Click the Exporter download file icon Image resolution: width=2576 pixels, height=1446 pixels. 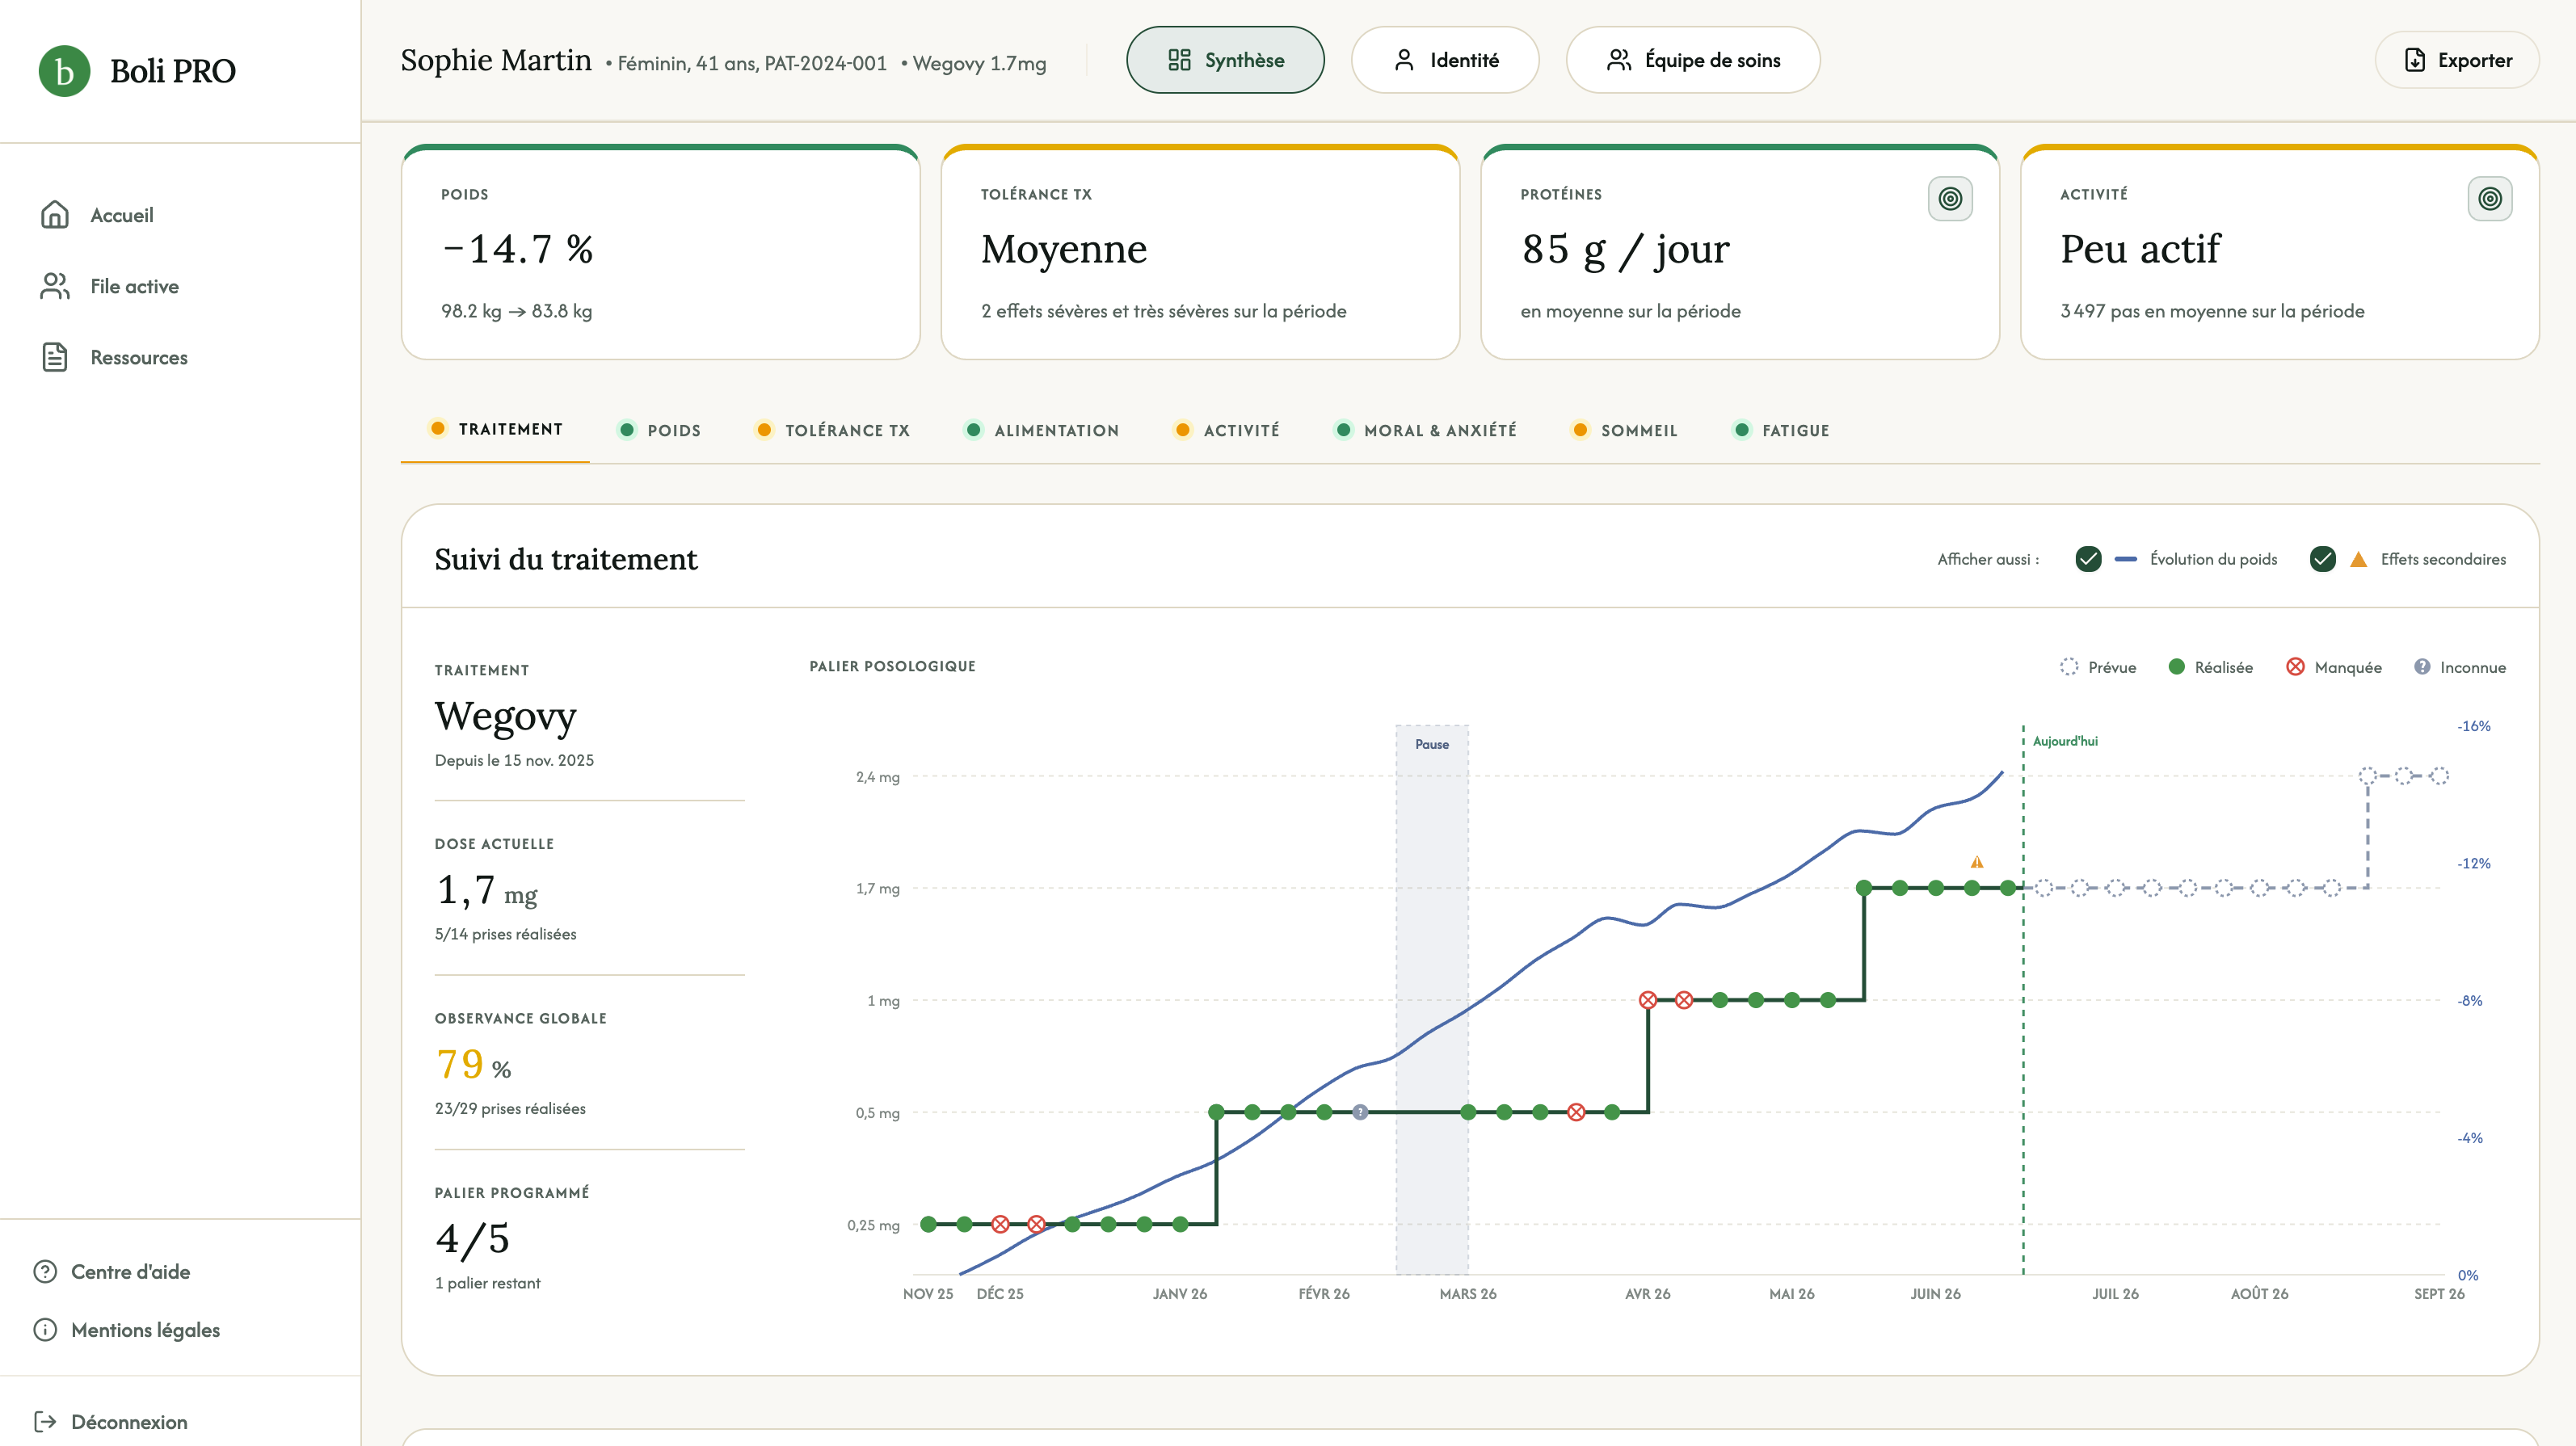coord(2415,60)
